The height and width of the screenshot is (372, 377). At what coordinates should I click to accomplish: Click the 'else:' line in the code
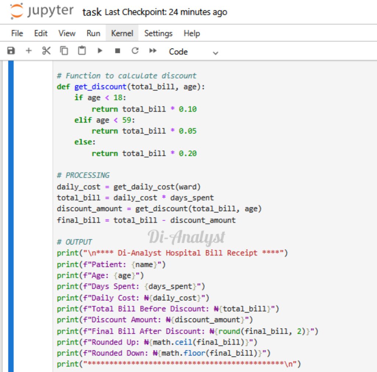point(85,142)
